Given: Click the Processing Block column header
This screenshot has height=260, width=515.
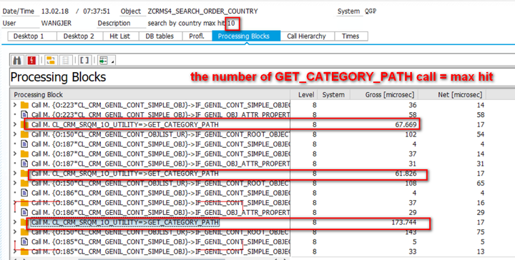Looking at the screenshot, I should pos(150,95).
